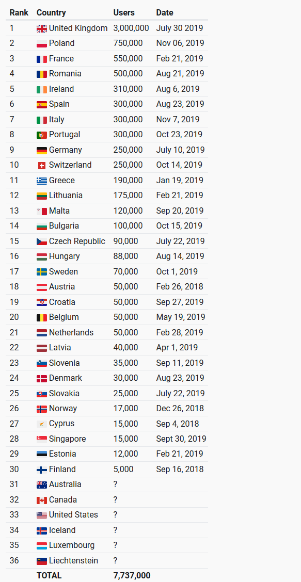Click the Luxembourg question mark cell
The image size is (301, 582).
click(115, 545)
